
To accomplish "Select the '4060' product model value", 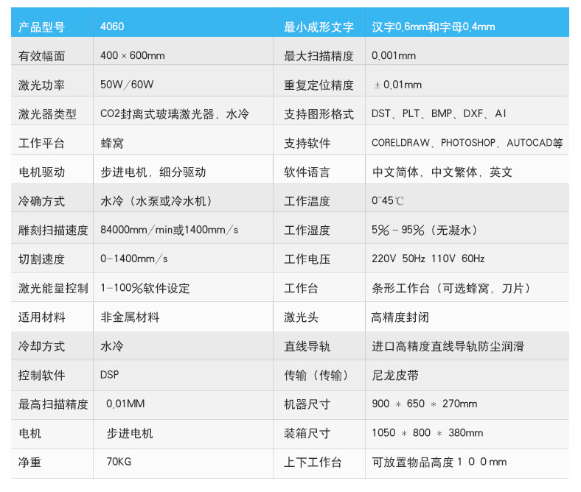I will click(112, 27).
